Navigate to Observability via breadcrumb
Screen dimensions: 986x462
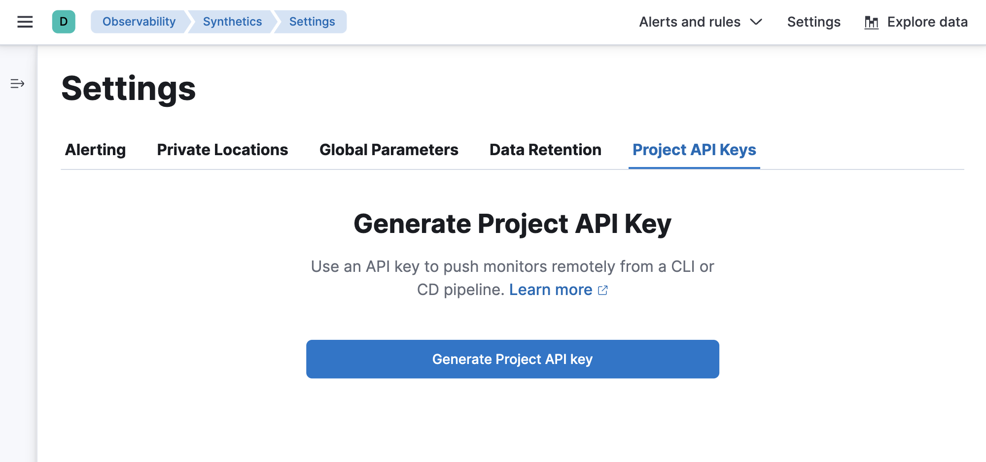[x=139, y=22]
